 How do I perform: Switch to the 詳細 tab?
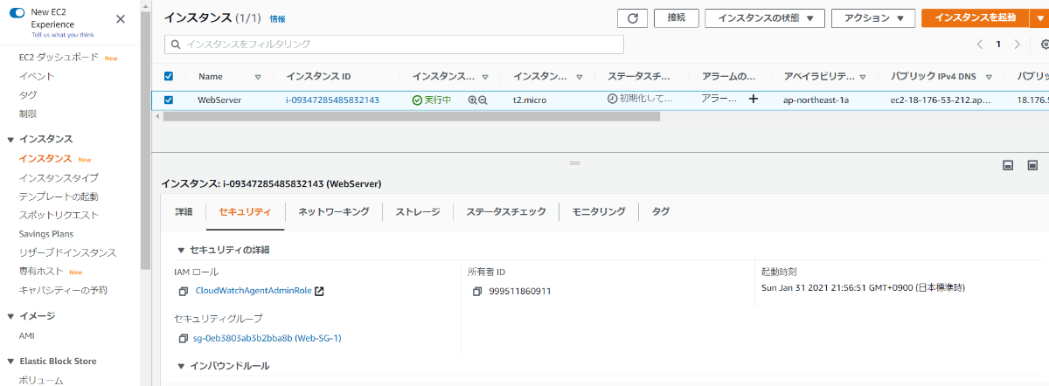pyautogui.click(x=184, y=211)
